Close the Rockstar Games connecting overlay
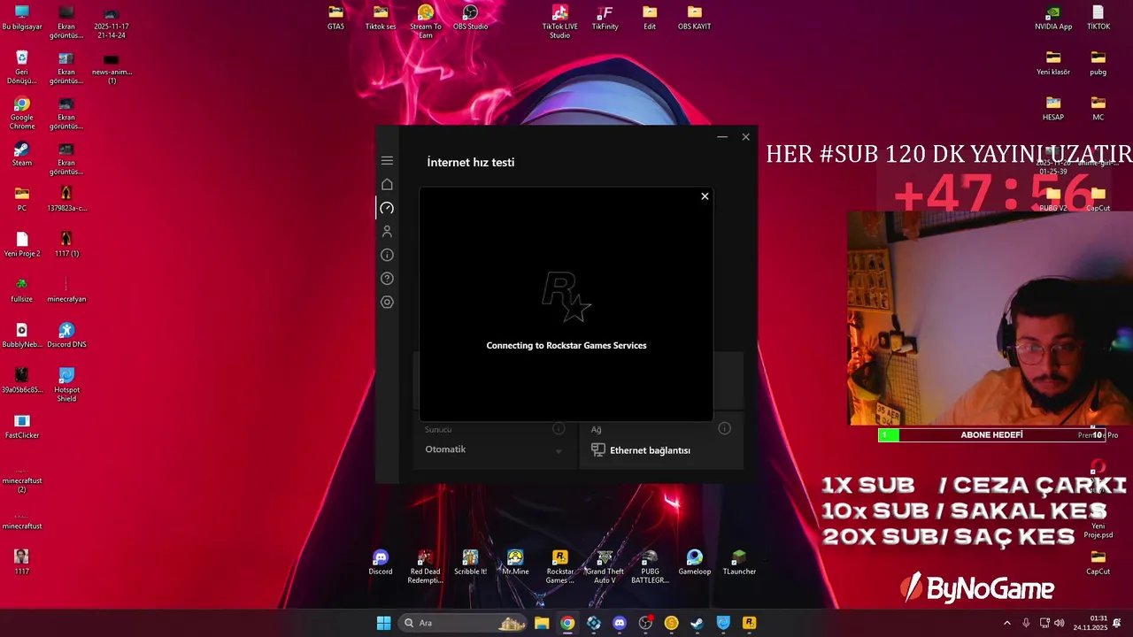This screenshot has height=637, width=1133. tap(705, 196)
